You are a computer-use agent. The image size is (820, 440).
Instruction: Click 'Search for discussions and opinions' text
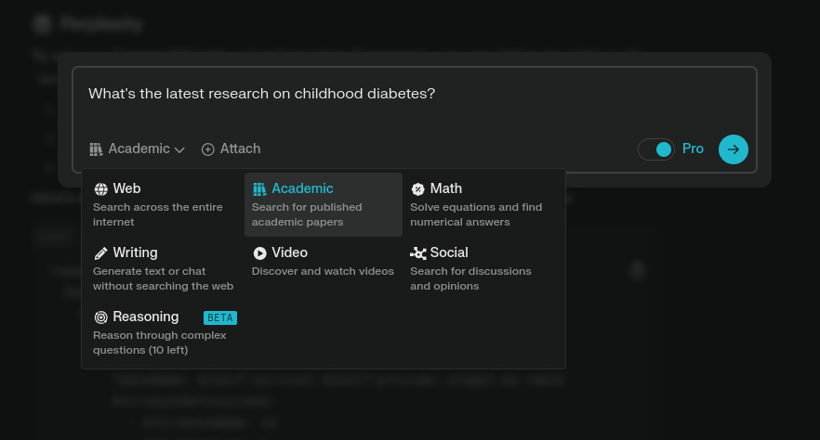coord(470,278)
